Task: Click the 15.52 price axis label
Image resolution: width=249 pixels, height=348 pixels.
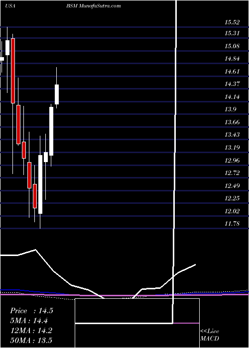Action: [x=232, y=22]
